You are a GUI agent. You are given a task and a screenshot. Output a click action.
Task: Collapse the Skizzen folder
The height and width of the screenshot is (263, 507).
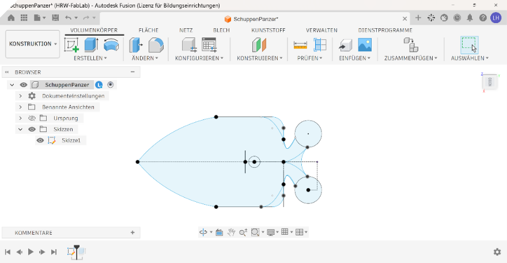click(x=20, y=129)
